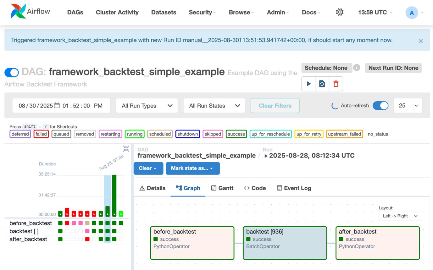
Task: Open the Security dropdown menu
Action: 202,13
